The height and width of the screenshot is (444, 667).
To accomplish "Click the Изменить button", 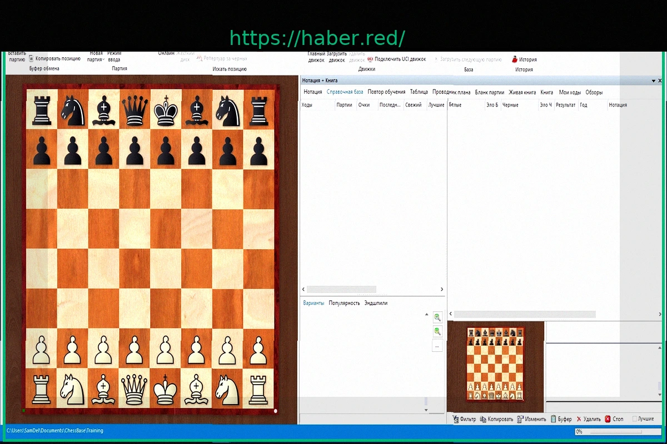I will coord(531,419).
